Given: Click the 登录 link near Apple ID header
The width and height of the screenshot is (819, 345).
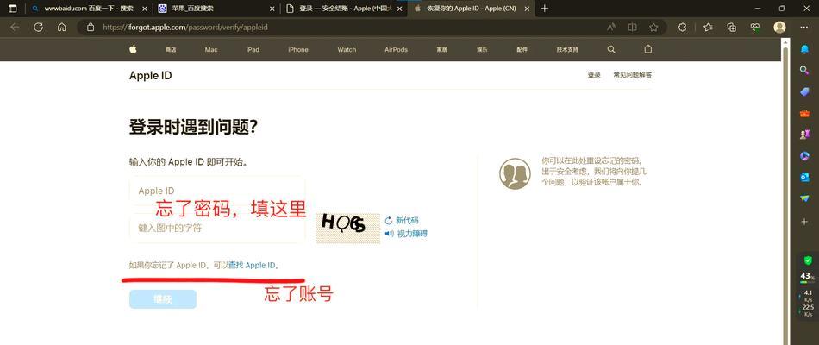Looking at the screenshot, I should [594, 75].
